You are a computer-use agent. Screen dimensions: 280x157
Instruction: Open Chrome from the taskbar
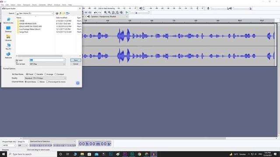139,154
